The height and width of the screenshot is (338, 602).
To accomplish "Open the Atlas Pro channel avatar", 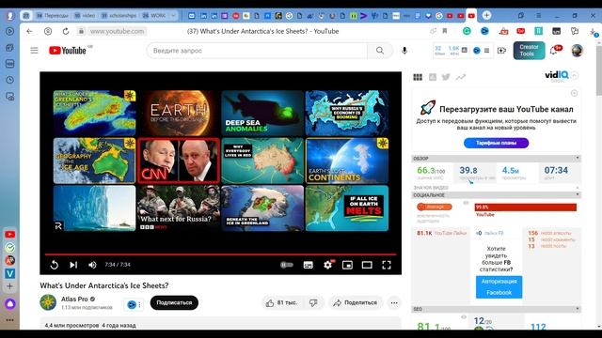I will [x=48, y=302].
